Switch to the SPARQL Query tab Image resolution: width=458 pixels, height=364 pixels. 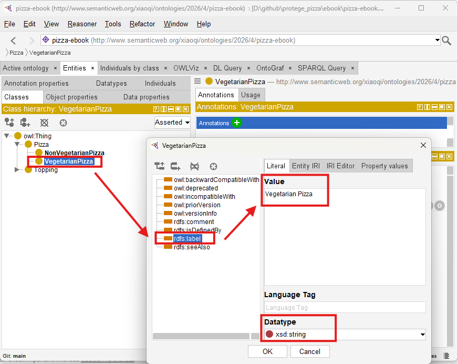[x=321, y=68]
